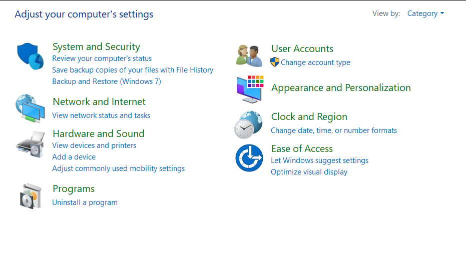466x255 pixels.
Task: Click the Clock and Region clock icon
Action: (x=248, y=124)
